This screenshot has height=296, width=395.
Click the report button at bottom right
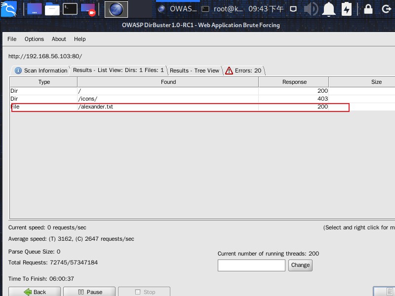(384, 292)
